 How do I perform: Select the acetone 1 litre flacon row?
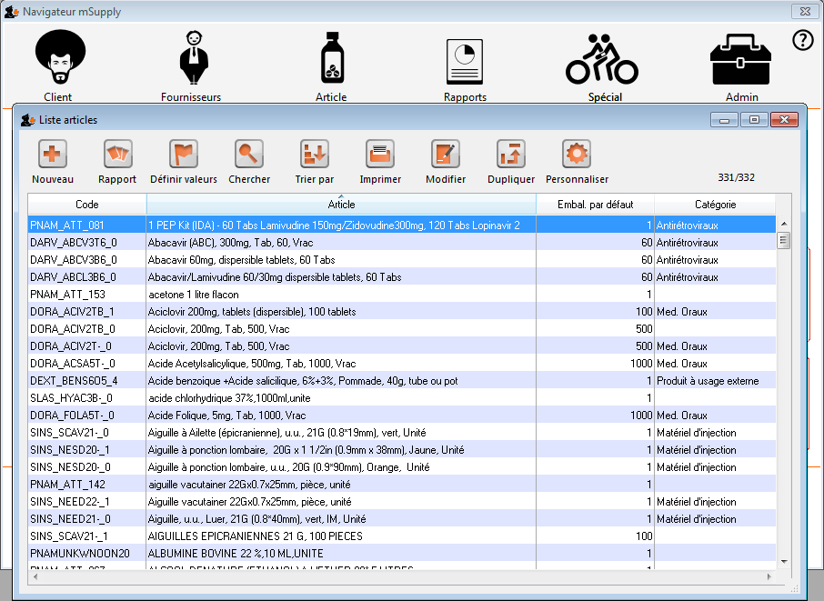(x=402, y=295)
